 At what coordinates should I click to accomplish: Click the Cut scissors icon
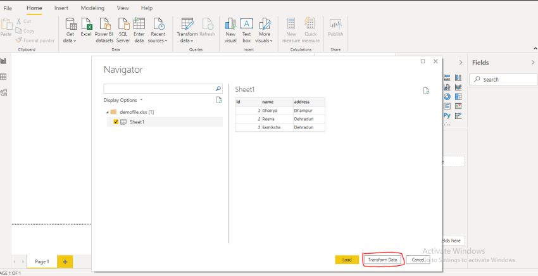(19, 22)
